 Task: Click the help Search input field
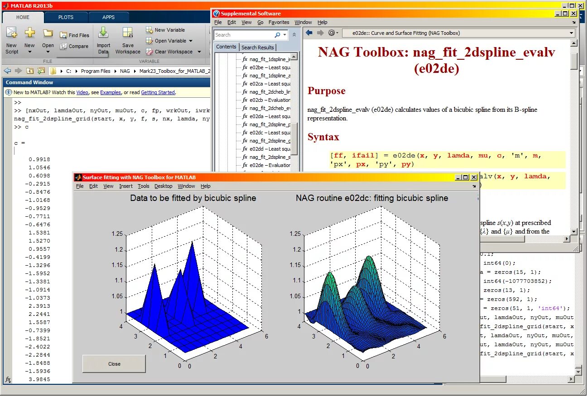pos(243,35)
